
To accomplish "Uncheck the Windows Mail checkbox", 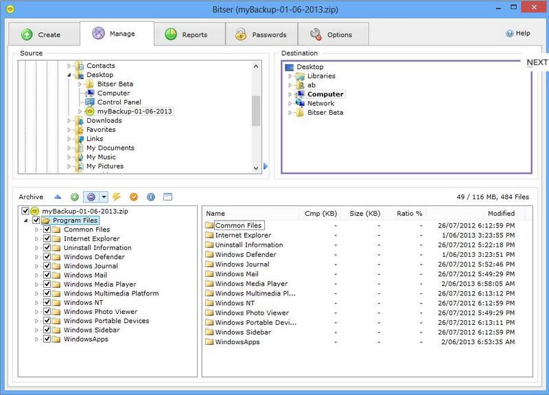I will [x=47, y=275].
